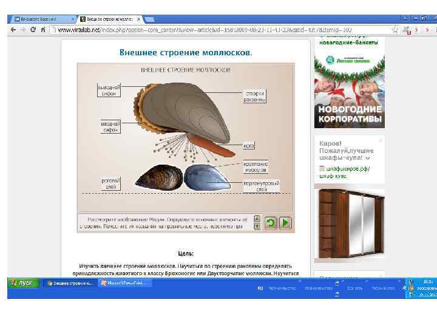This screenshot has width=437, height=328.
Task: Go forward with the browser Forward arrow
Action: (x=23, y=30)
